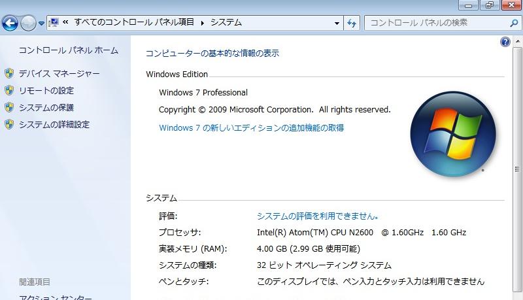Click the コンピューターの基本的な情報の表示 heading

click(212, 53)
